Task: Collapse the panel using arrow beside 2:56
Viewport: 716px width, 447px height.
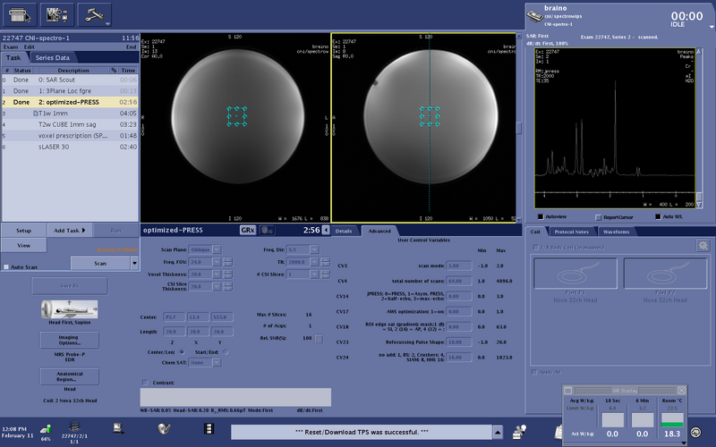Action: 326,231
